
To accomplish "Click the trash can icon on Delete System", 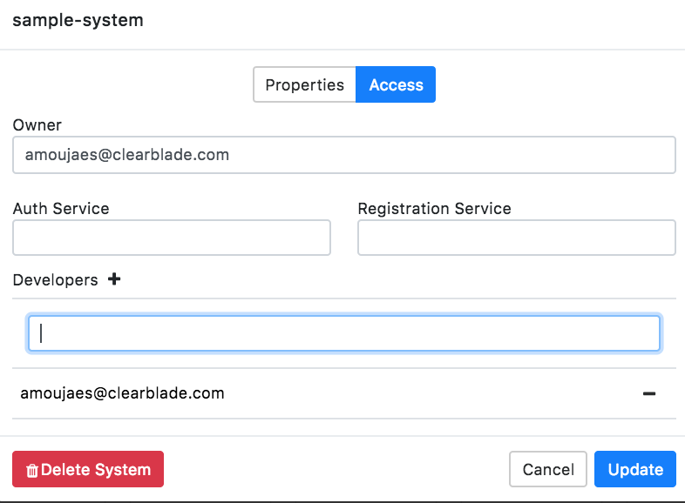I will click(32, 470).
